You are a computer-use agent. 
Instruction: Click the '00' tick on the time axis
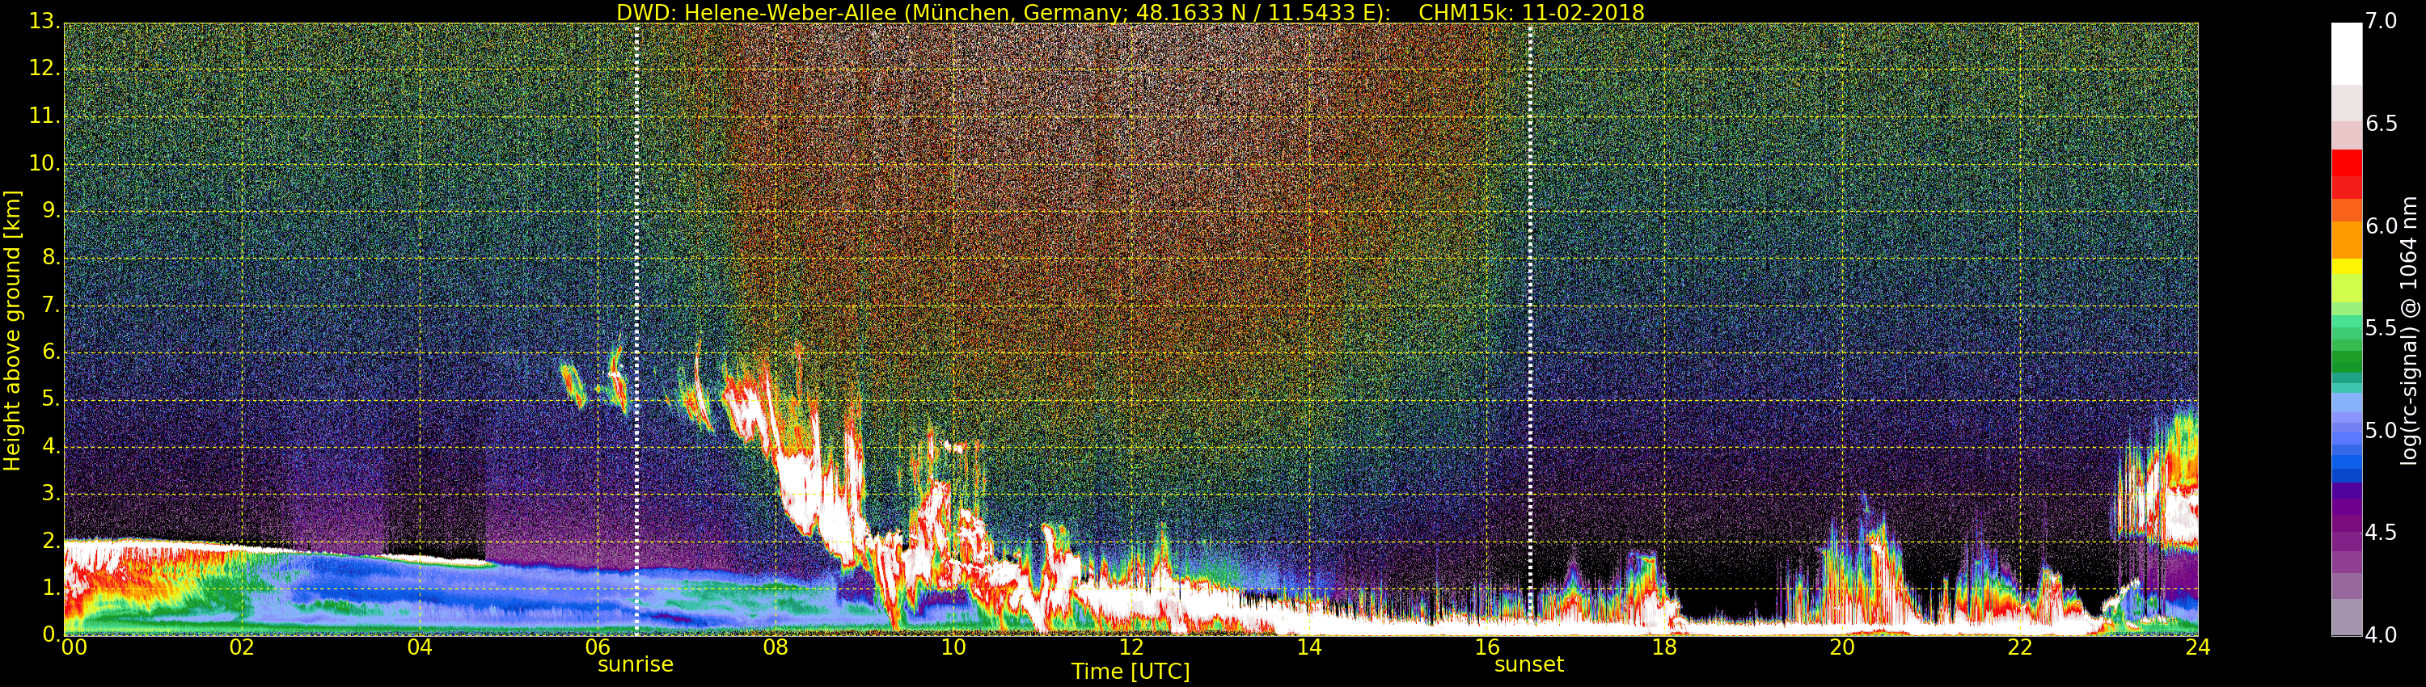(x=74, y=647)
